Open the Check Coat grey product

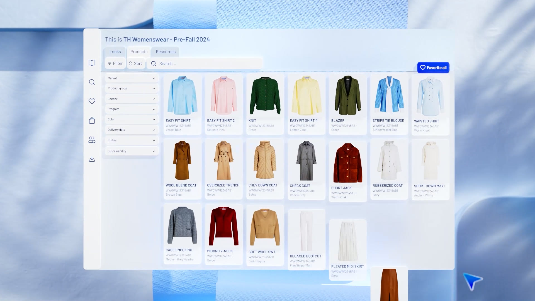point(307,169)
